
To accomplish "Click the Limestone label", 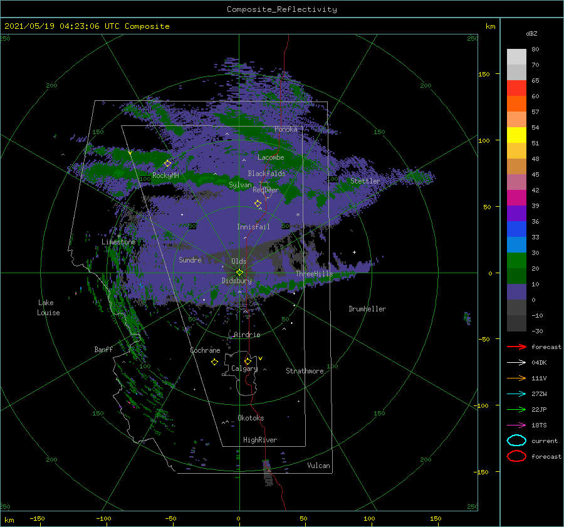I will (118, 242).
